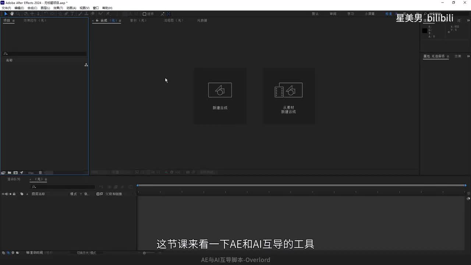Click the info panel black color swatch
The height and width of the screenshot is (265, 471).
(424, 31)
